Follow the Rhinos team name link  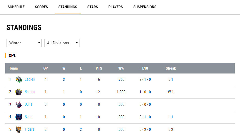(30, 92)
